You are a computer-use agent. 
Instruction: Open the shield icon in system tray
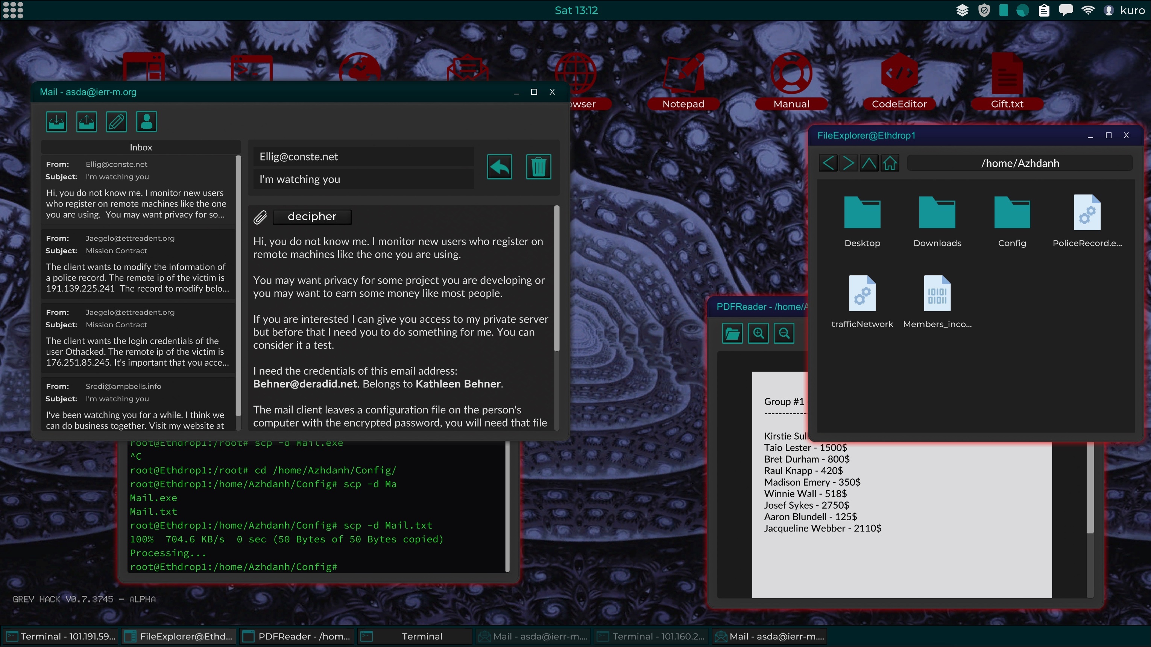[984, 10]
